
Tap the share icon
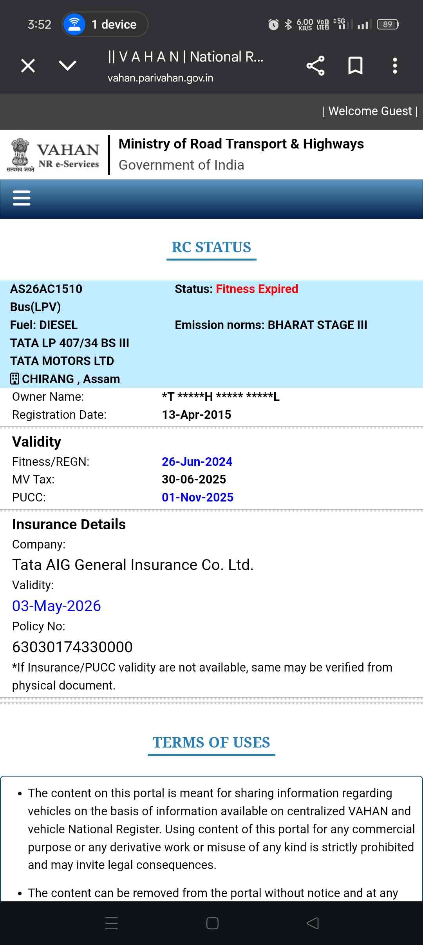315,65
